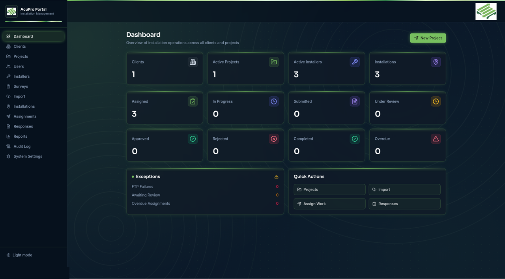Click the red X icon on Rejected card
Screen dimensions: 505x279
(x=274, y=139)
